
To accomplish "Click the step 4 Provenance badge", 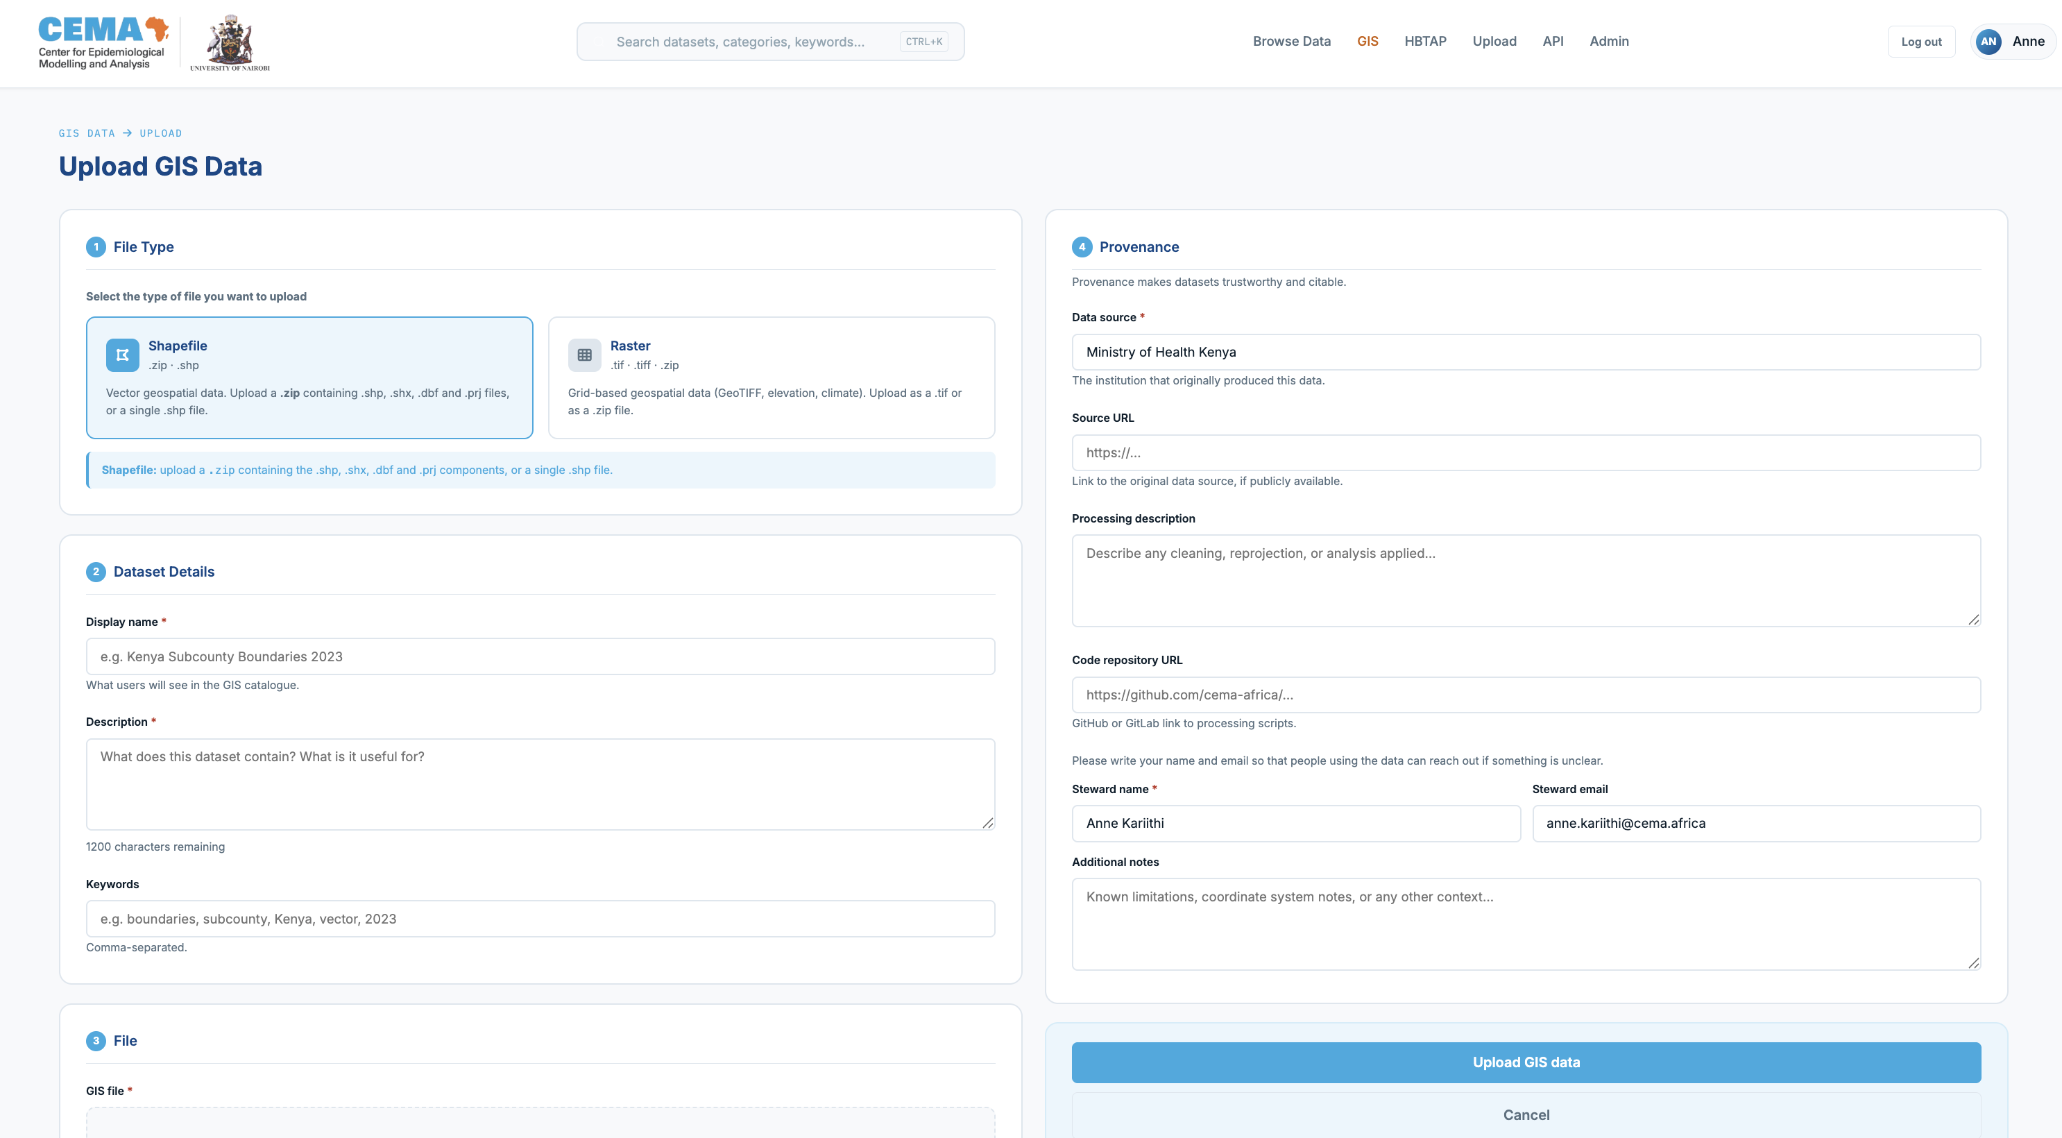I will pos(1082,246).
